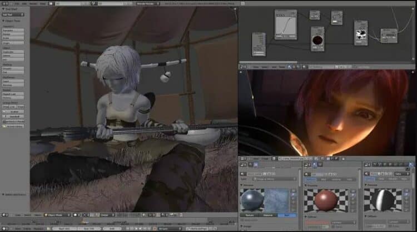This screenshot has width=417, height=232.
Task: Click the black-and-white sphere material preview
Action: [383, 200]
